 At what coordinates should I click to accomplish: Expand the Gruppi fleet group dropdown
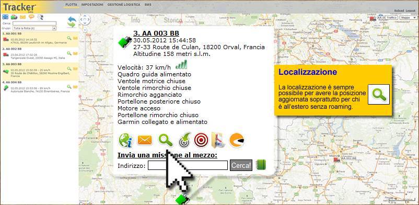pyautogui.click(x=34, y=28)
